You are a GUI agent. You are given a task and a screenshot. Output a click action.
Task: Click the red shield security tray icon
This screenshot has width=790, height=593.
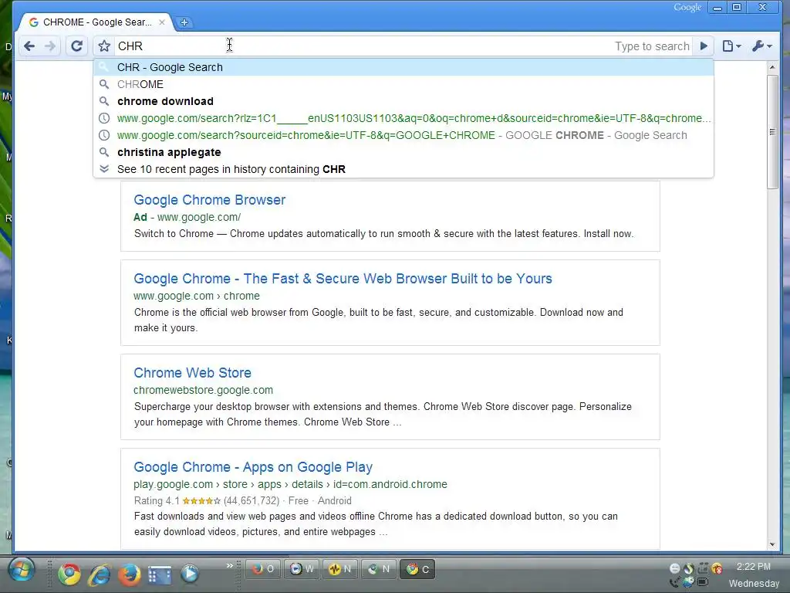pos(717,568)
